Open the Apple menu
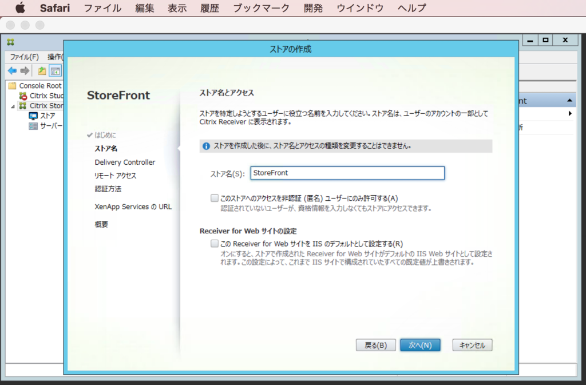Screen dimensions: 586x385 click(20, 7)
